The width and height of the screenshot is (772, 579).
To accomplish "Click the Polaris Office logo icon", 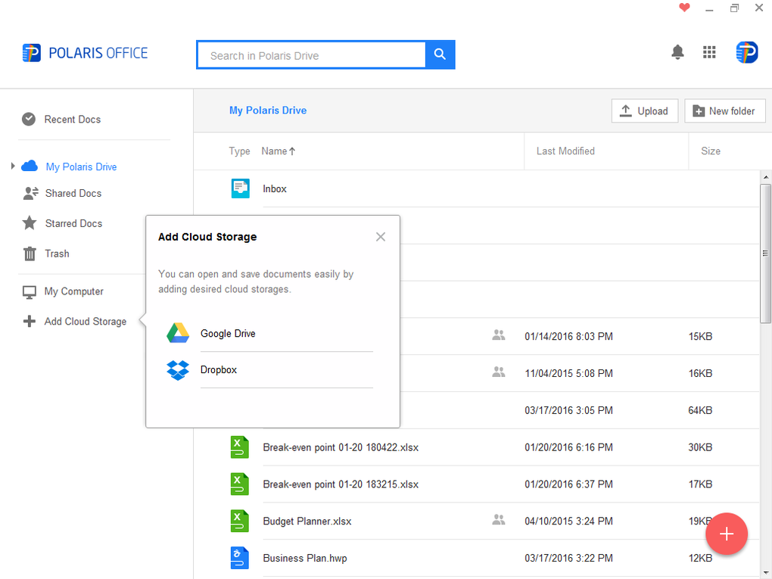I will [32, 53].
